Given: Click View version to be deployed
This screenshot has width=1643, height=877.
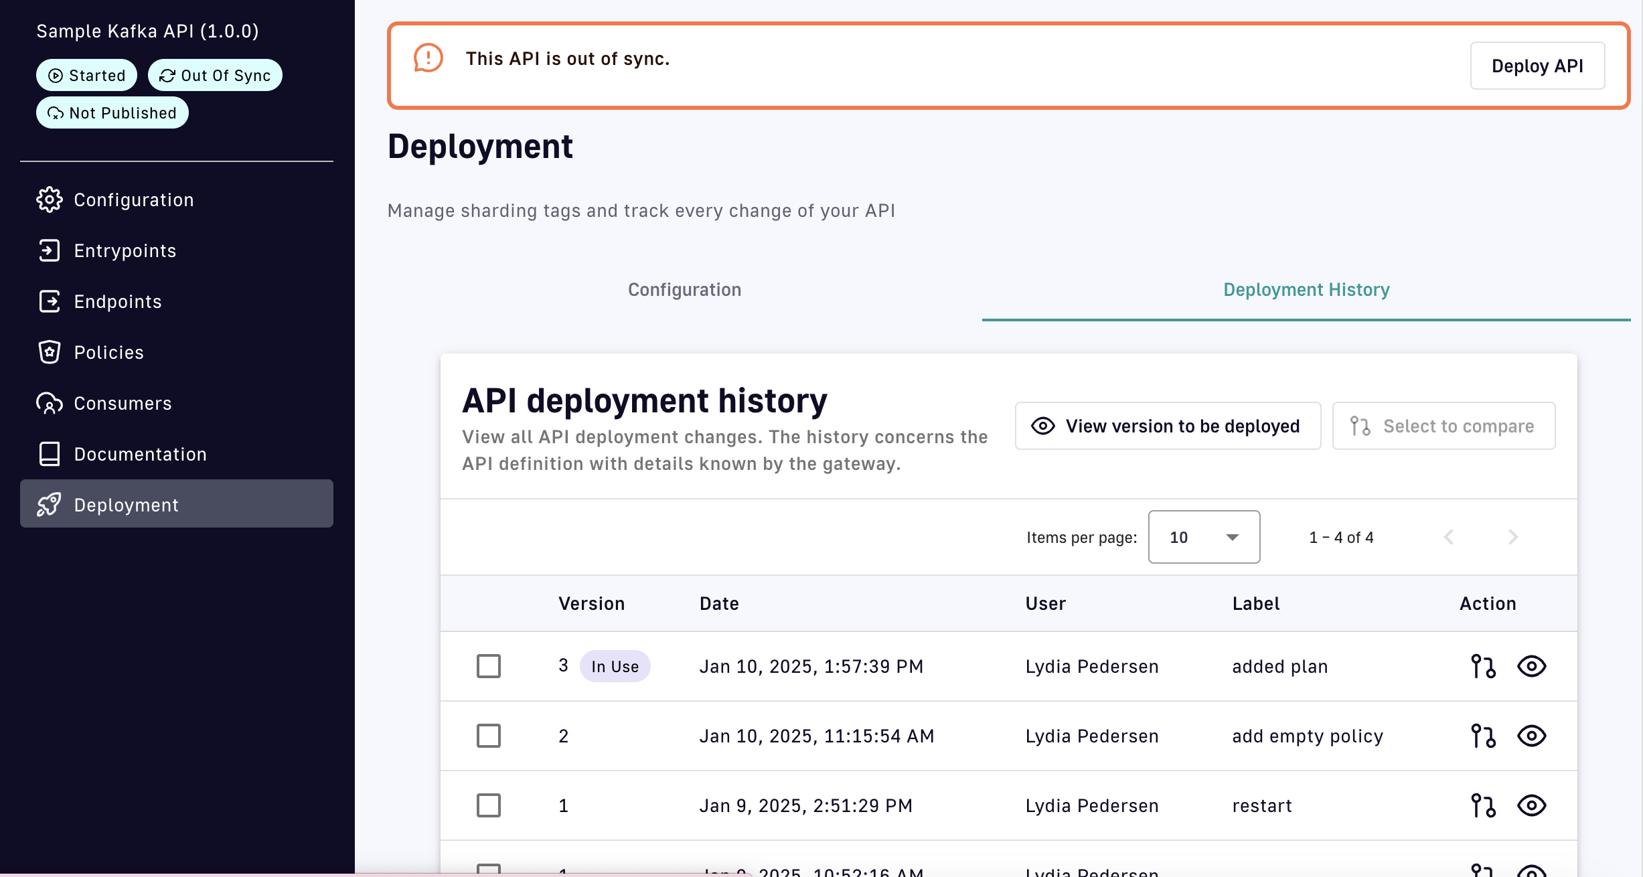Looking at the screenshot, I should pos(1168,426).
